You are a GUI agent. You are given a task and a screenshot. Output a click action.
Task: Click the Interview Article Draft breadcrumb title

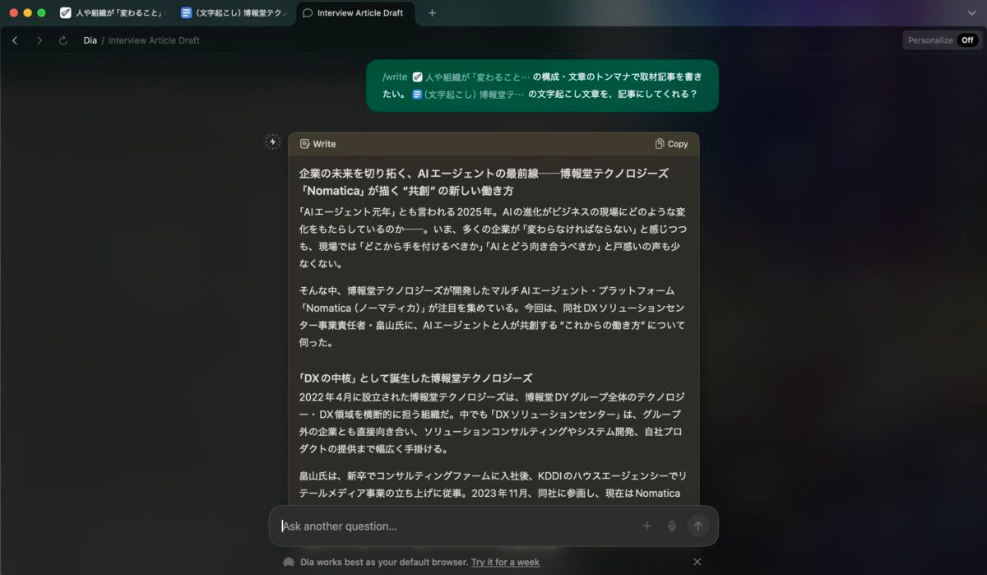154,40
